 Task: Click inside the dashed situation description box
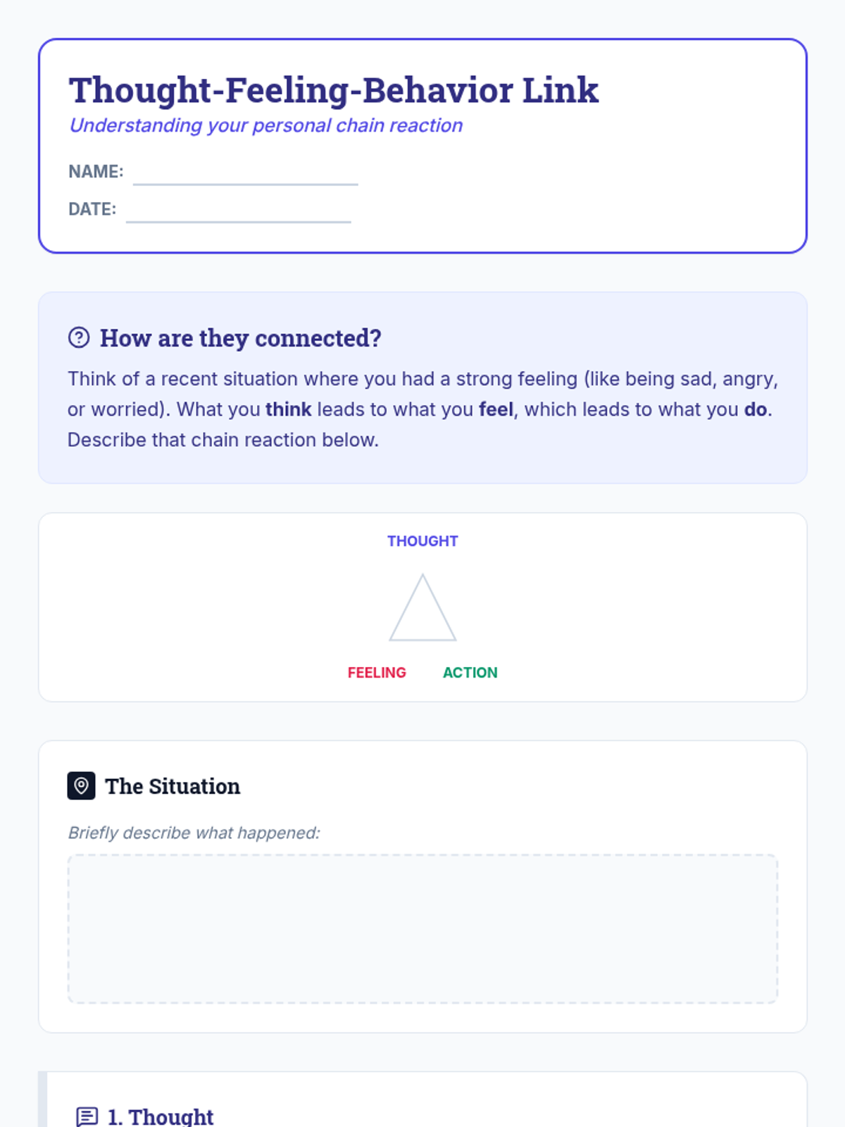click(423, 928)
